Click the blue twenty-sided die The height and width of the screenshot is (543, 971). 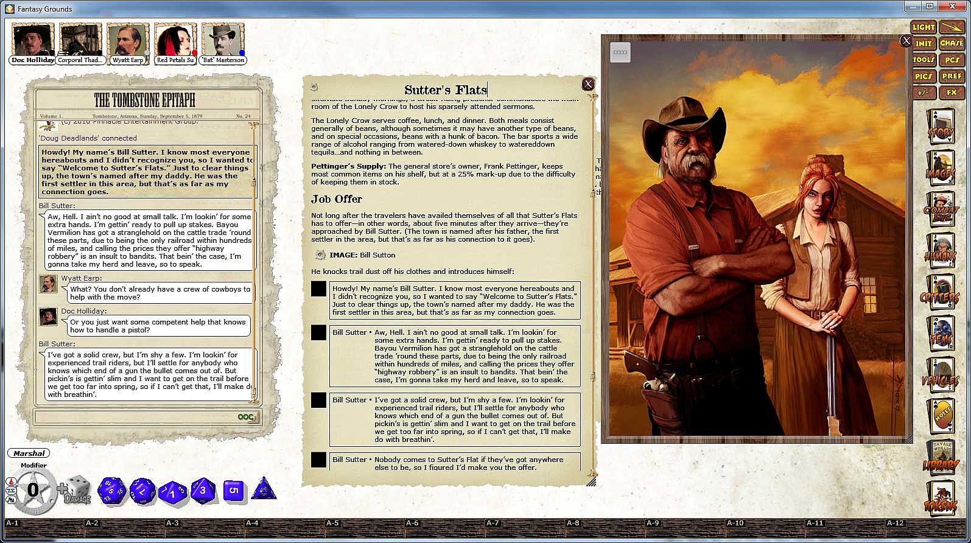(x=112, y=491)
